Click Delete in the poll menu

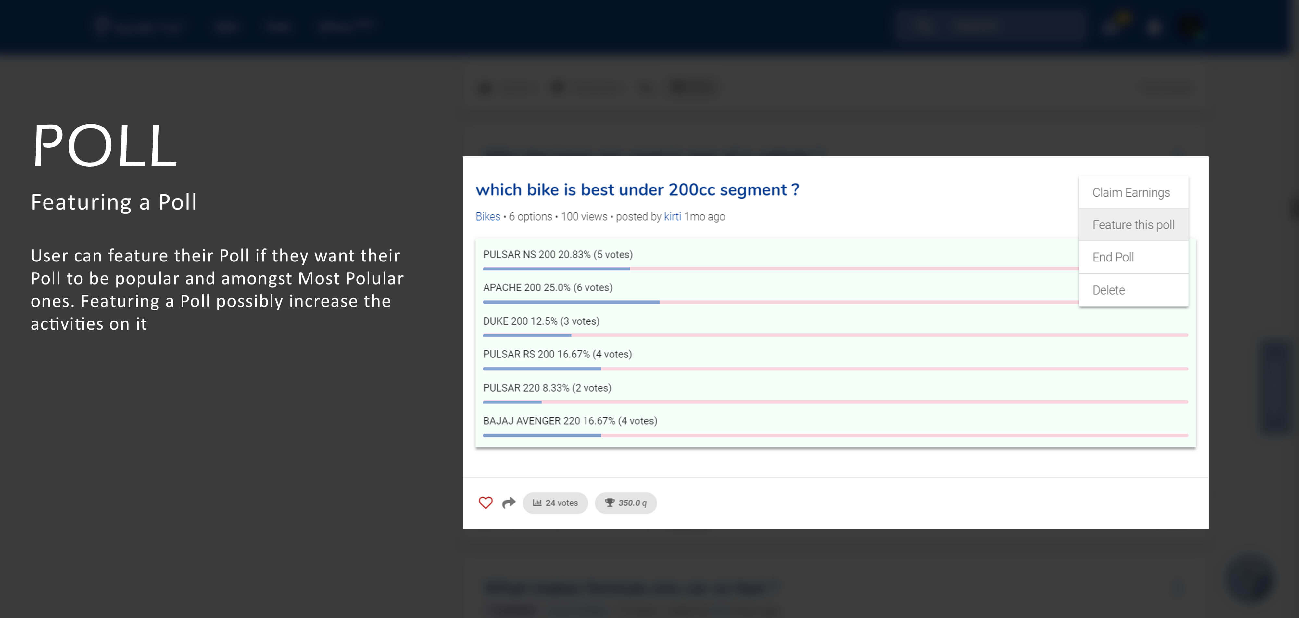1108,290
